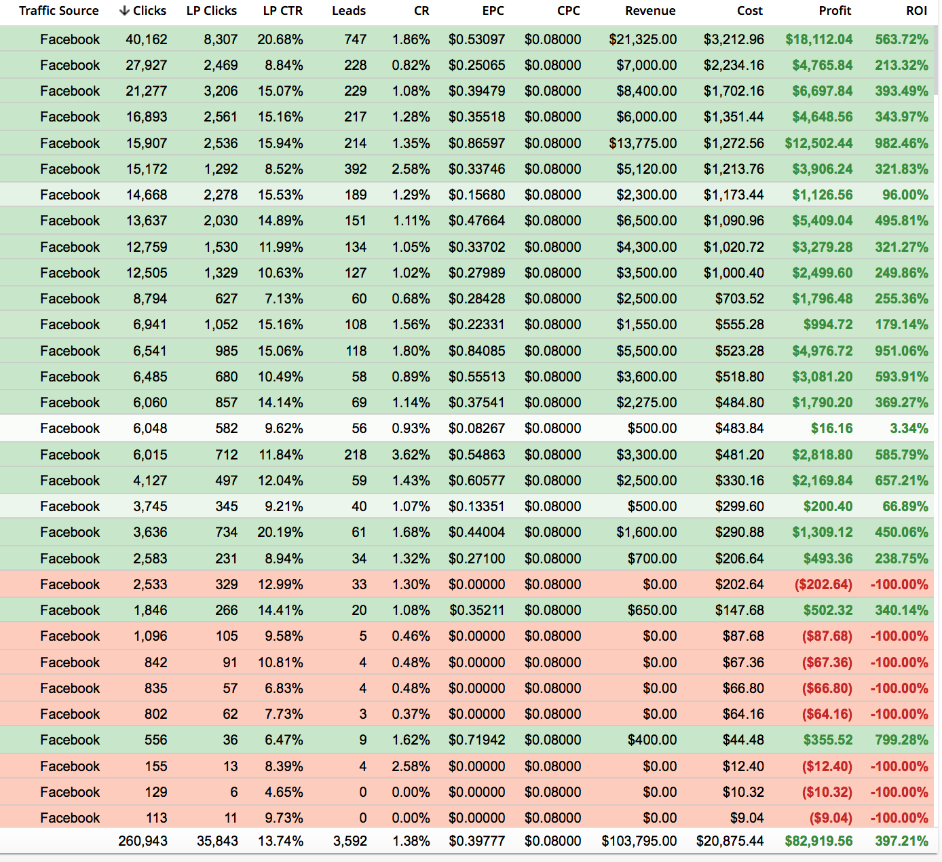Viewport: 942px width, 862px height.
Task: Sort by the Profit column header
Action: tap(835, 11)
